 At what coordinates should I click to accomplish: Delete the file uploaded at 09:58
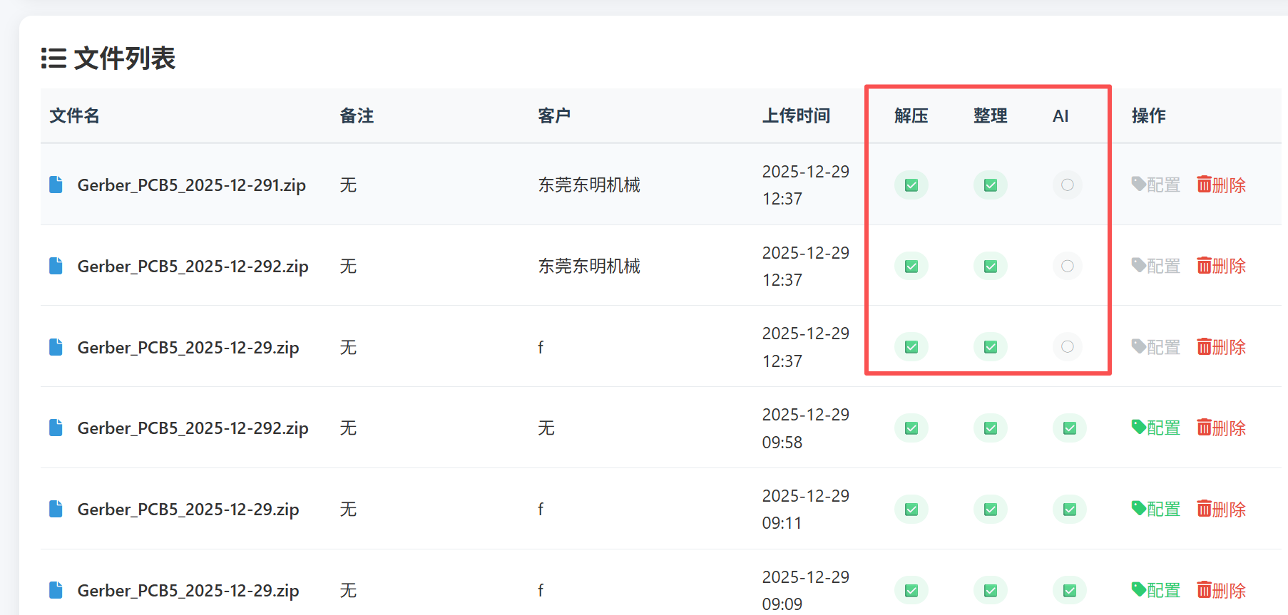pos(1222,428)
